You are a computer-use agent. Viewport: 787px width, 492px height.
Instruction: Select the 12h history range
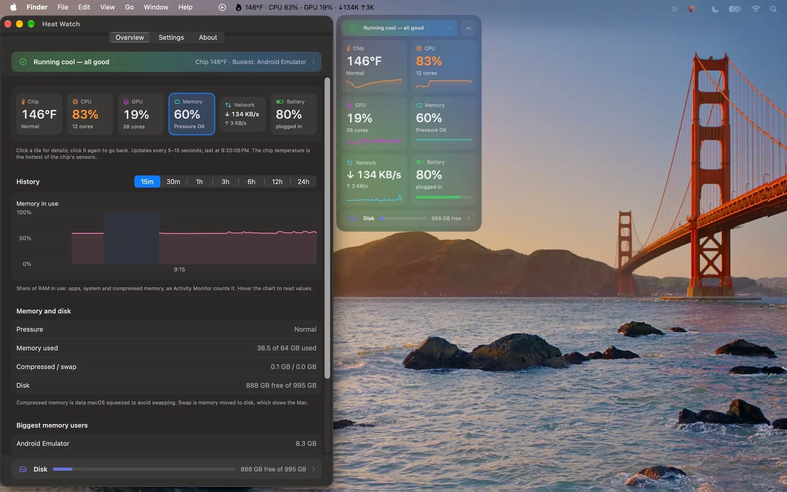tap(277, 182)
